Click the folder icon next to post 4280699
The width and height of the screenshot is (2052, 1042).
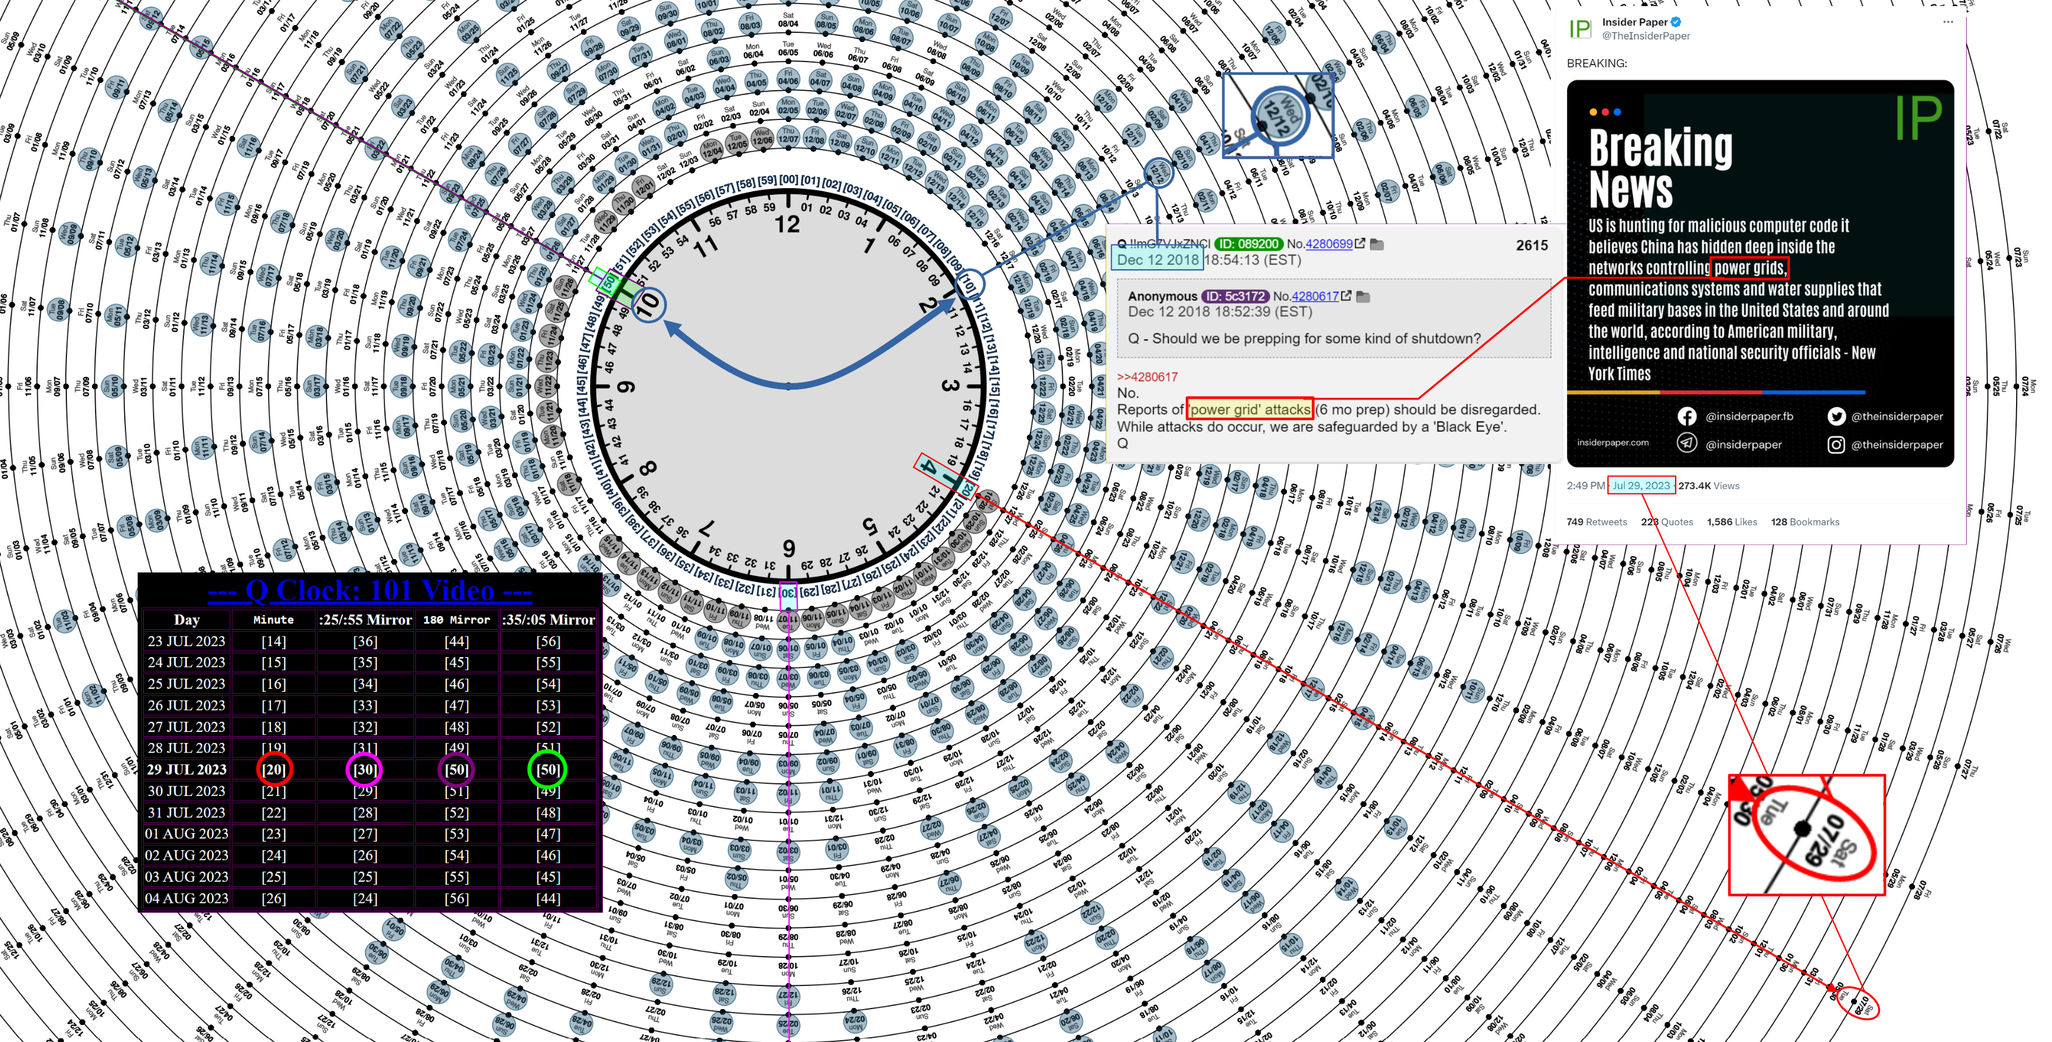coord(1377,244)
